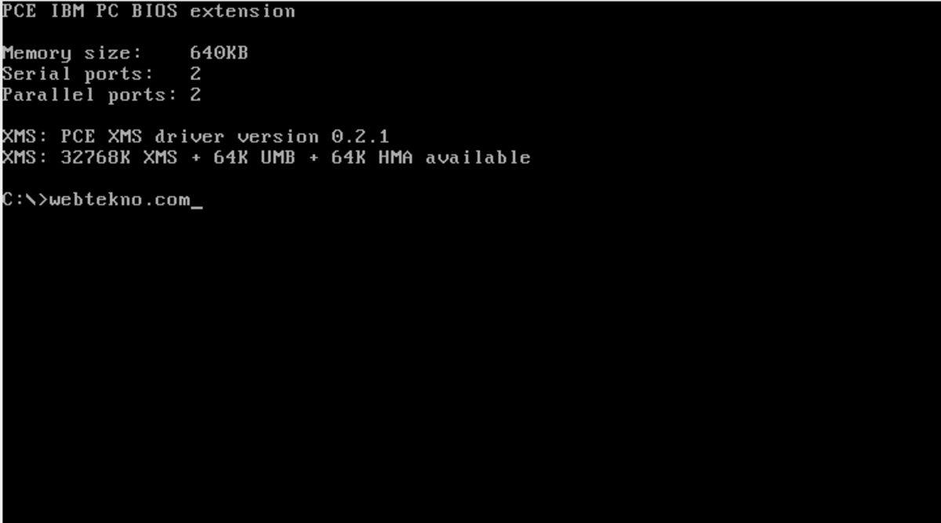Image resolution: width=941 pixels, height=523 pixels.
Task: Click the Parallel ports value 2
Action: pyautogui.click(x=196, y=96)
